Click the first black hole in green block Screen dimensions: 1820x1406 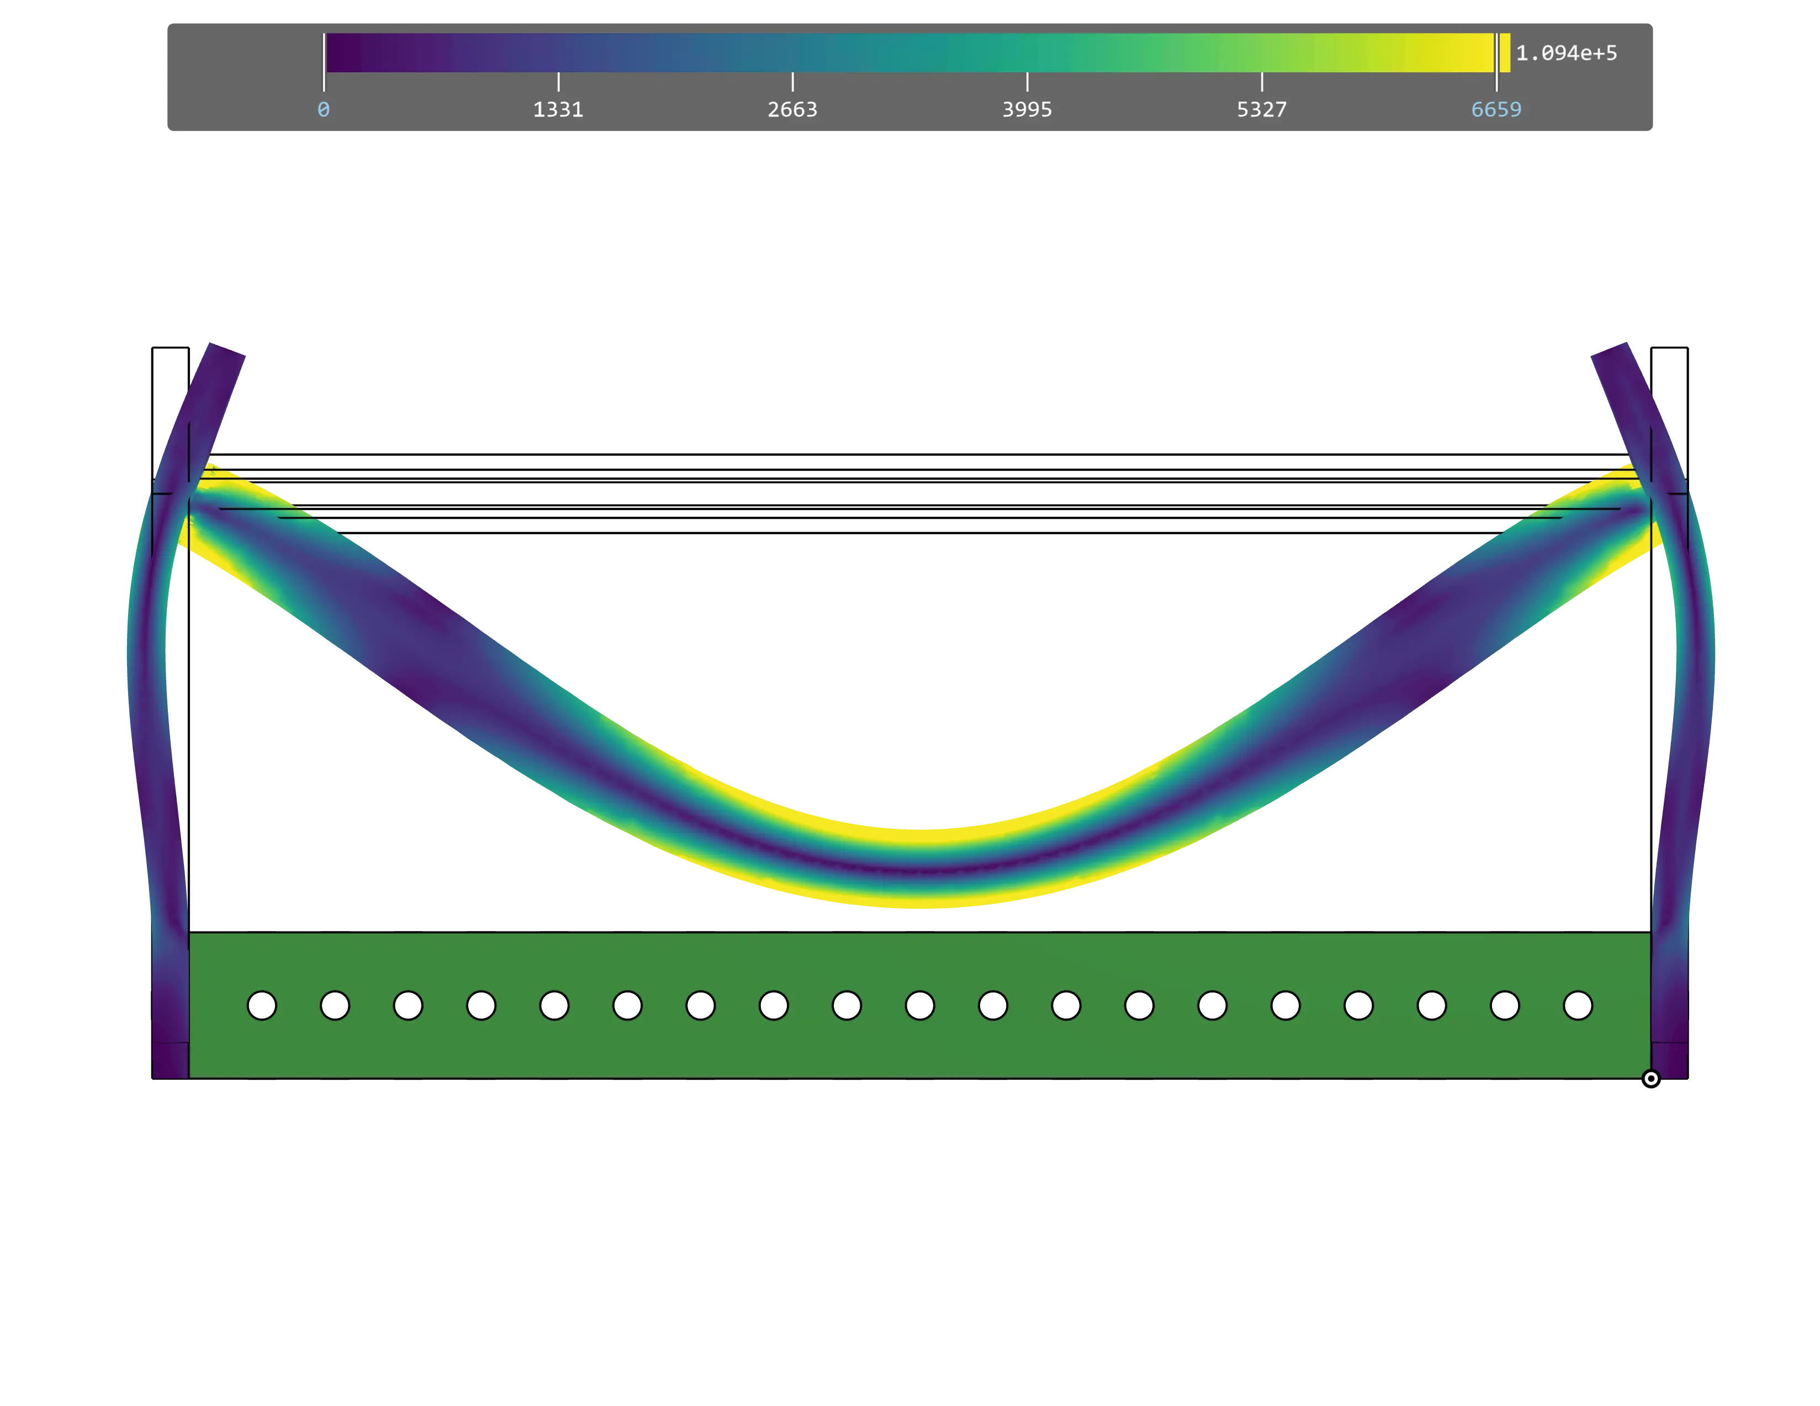tap(262, 1005)
